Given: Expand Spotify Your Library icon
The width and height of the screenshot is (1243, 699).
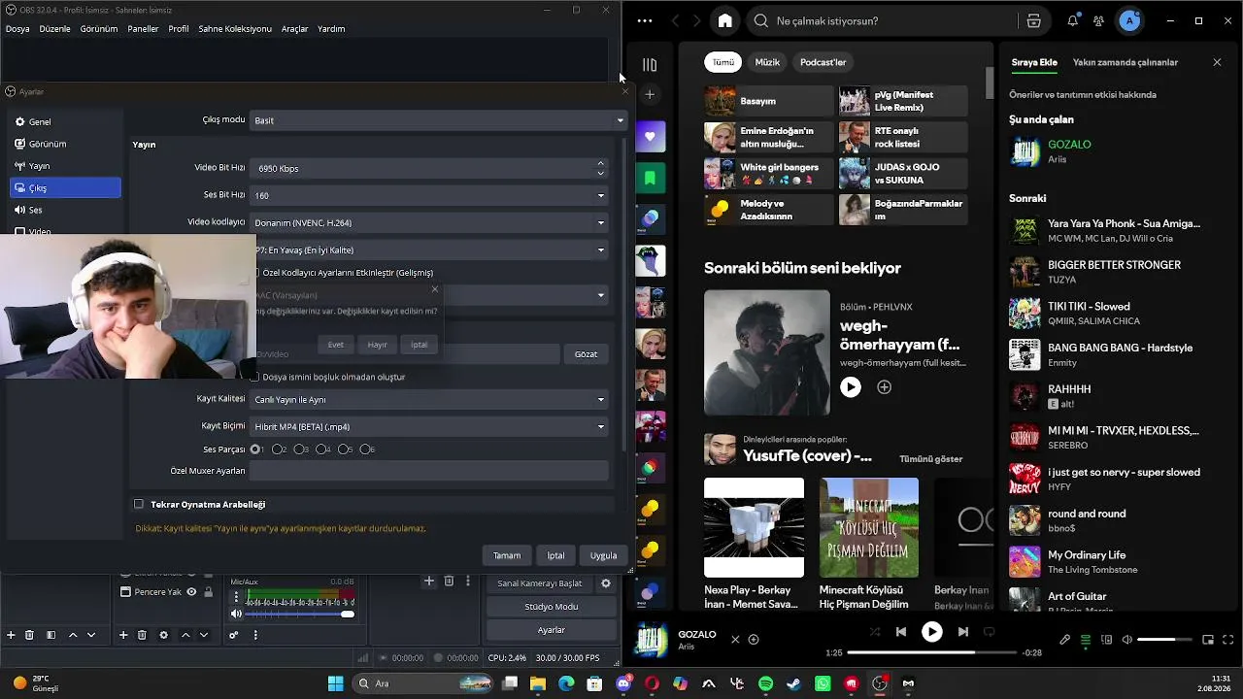Looking at the screenshot, I should [x=650, y=64].
